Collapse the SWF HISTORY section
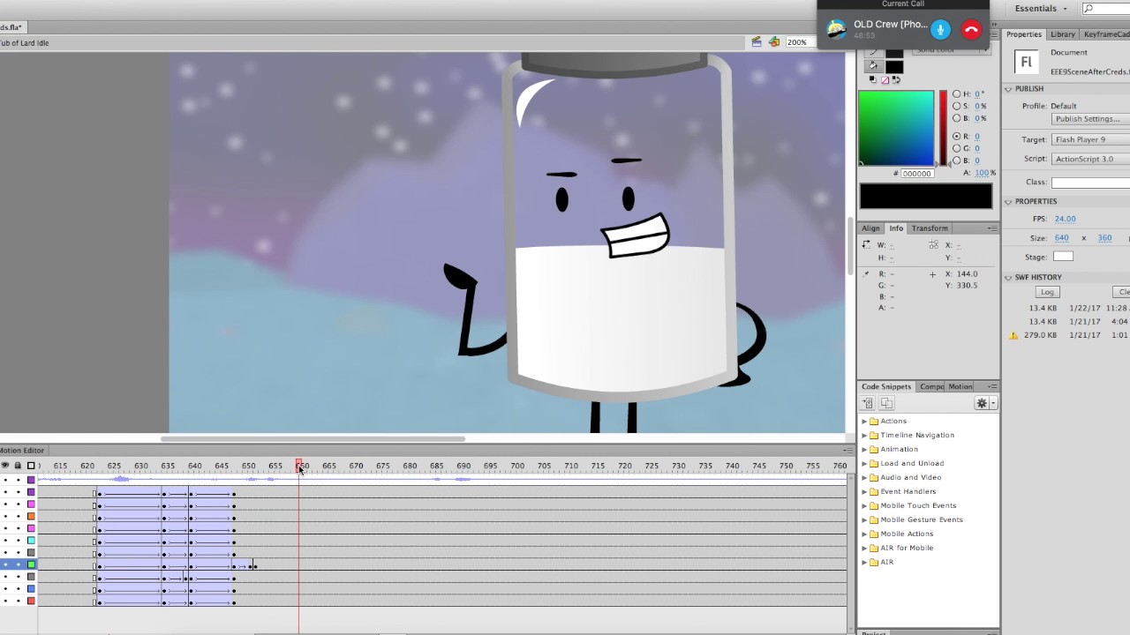This screenshot has height=635, width=1130. (1008, 278)
